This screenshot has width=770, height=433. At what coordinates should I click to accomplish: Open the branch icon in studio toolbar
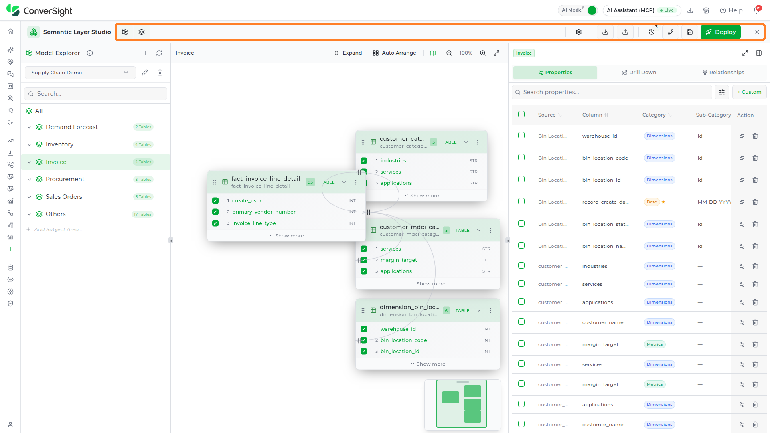[x=671, y=32]
